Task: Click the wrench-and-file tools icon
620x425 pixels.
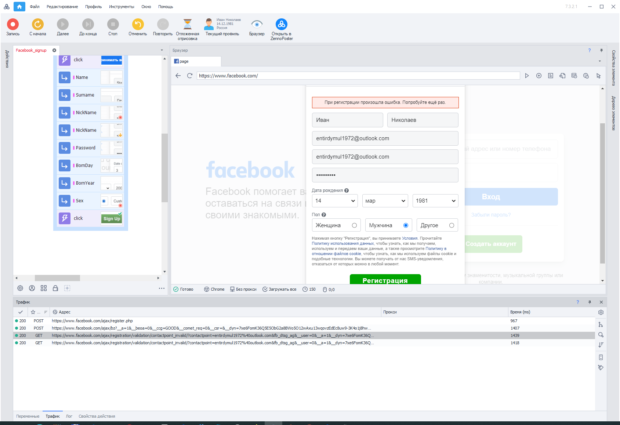Action: click(562, 76)
